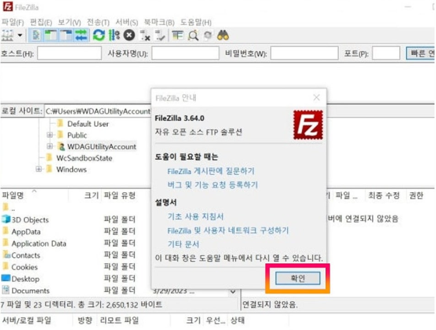Sort local list by 크기 column
Image resolution: width=436 pixels, height=330 pixels.
(x=91, y=196)
